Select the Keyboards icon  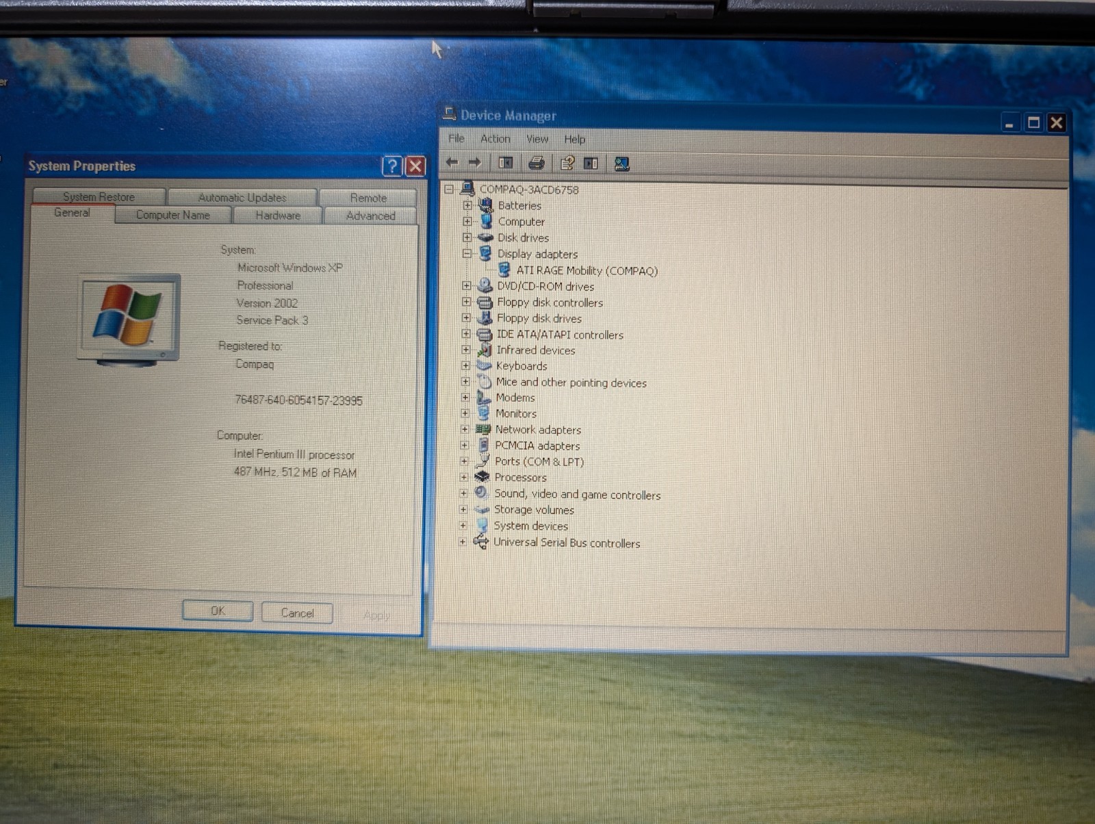484,365
